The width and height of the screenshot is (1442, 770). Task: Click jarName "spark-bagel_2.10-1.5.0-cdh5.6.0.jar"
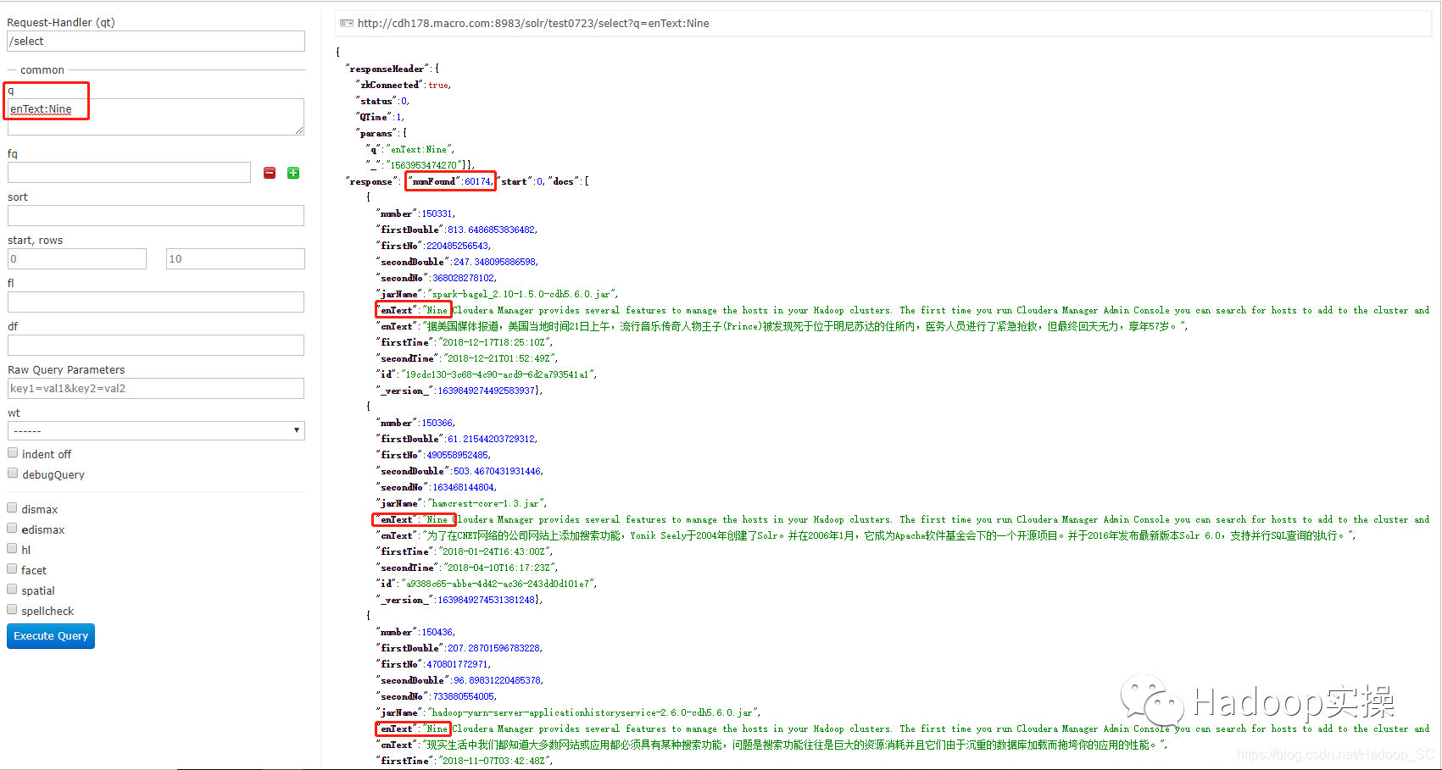[522, 294]
